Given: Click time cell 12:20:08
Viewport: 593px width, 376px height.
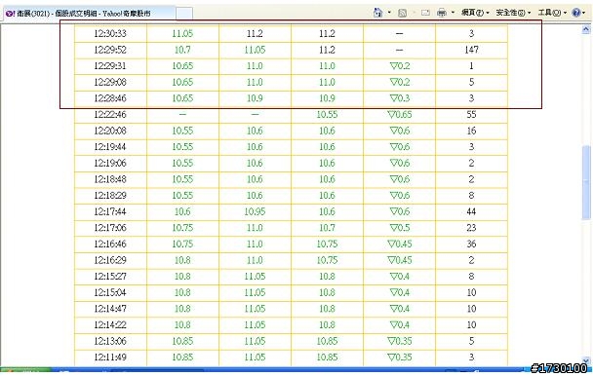Looking at the screenshot, I should click(110, 131).
